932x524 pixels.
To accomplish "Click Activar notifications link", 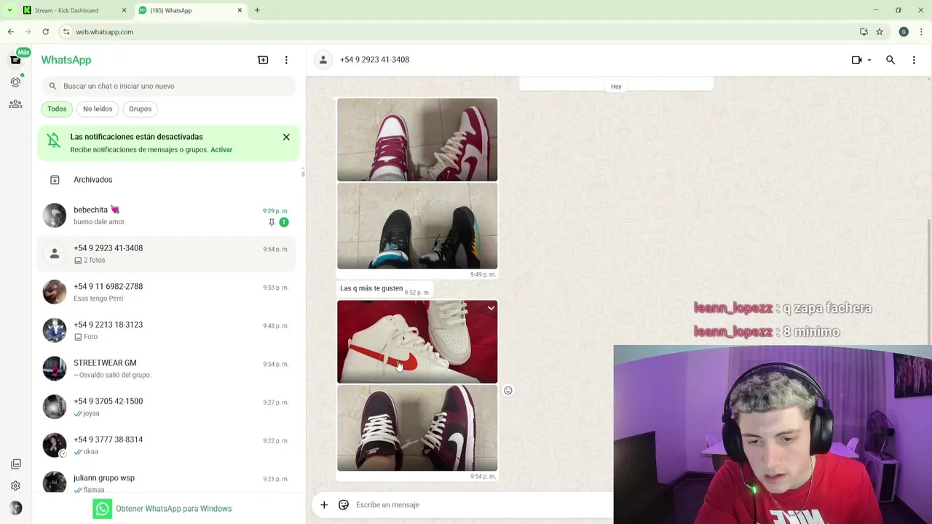I will pyautogui.click(x=221, y=150).
